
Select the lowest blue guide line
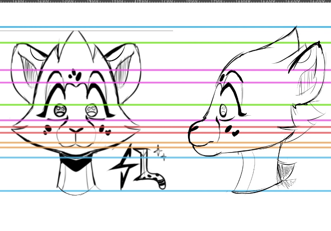pyautogui.click(x=165, y=191)
